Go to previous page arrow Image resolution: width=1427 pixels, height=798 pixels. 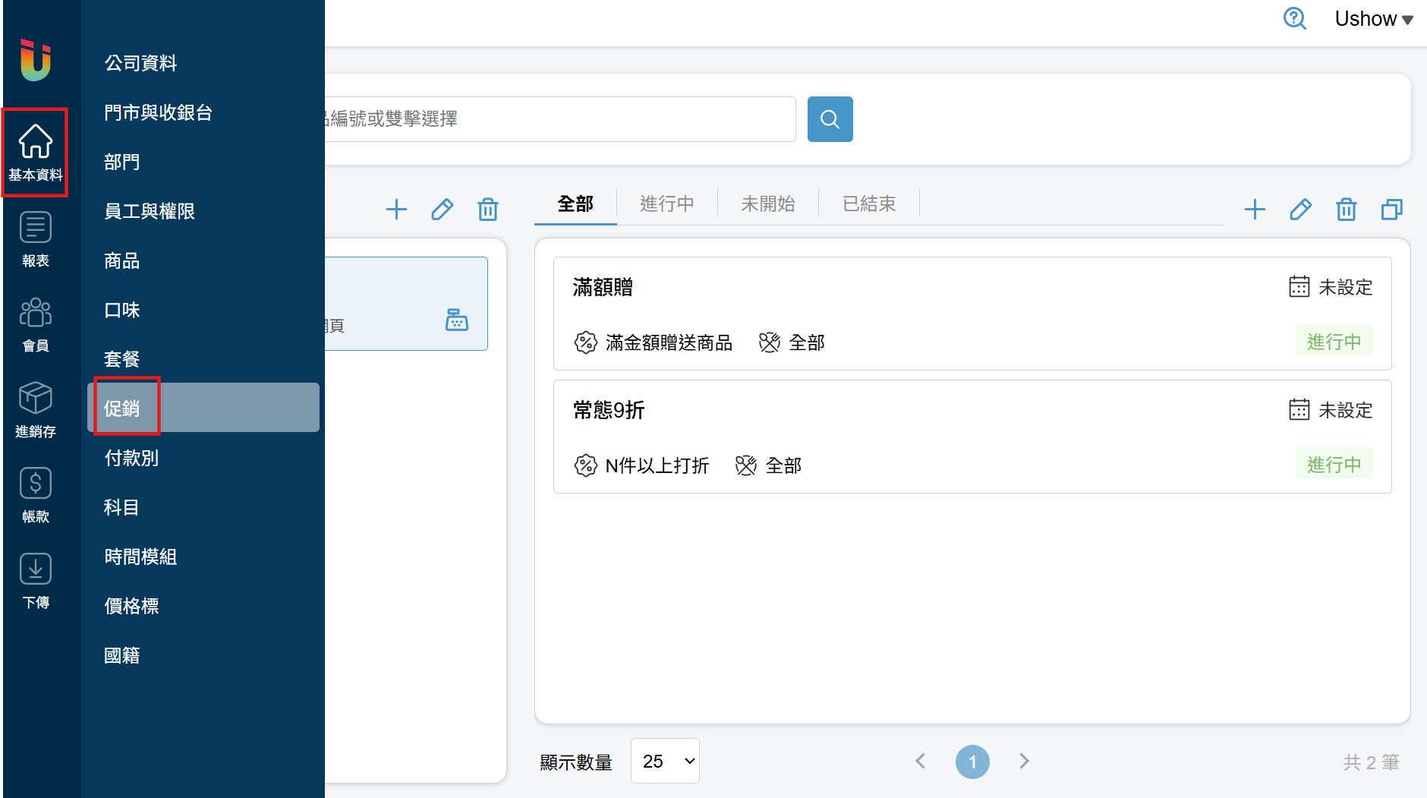pos(921,761)
